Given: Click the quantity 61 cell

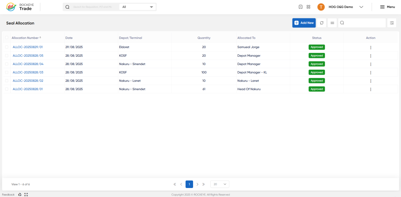Looking at the screenshot, I should [204, 89].
